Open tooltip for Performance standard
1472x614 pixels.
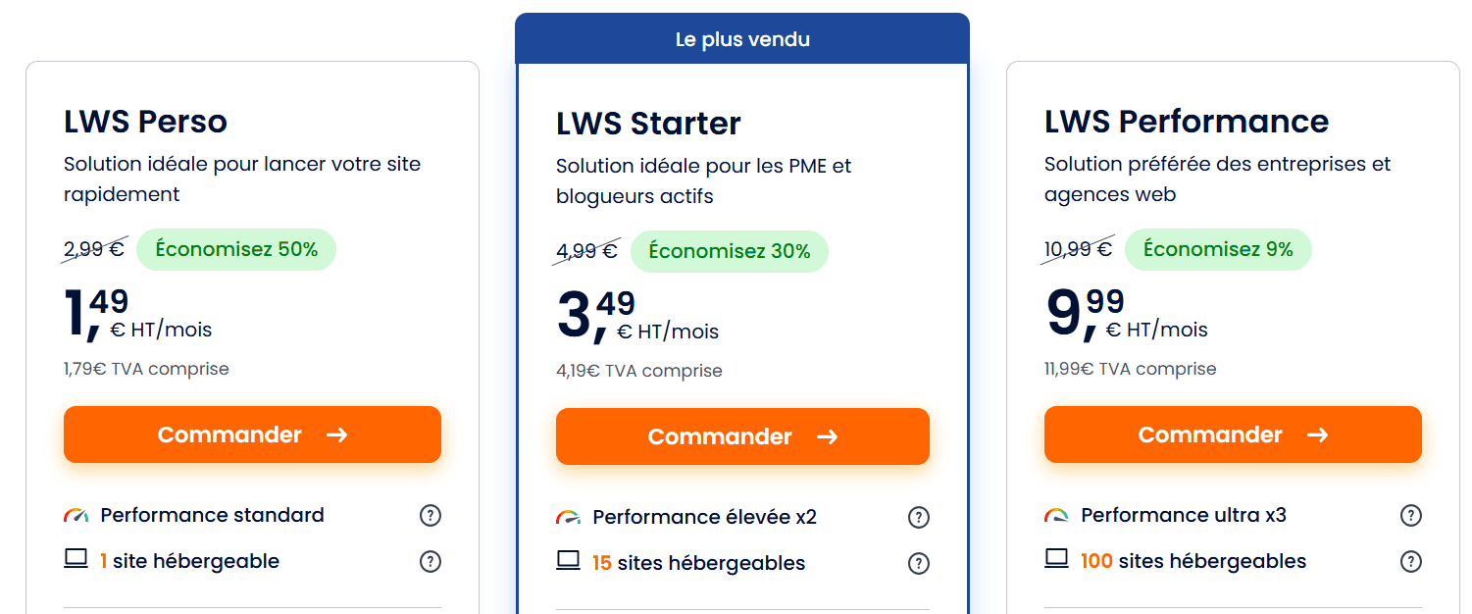coord(431,515)
